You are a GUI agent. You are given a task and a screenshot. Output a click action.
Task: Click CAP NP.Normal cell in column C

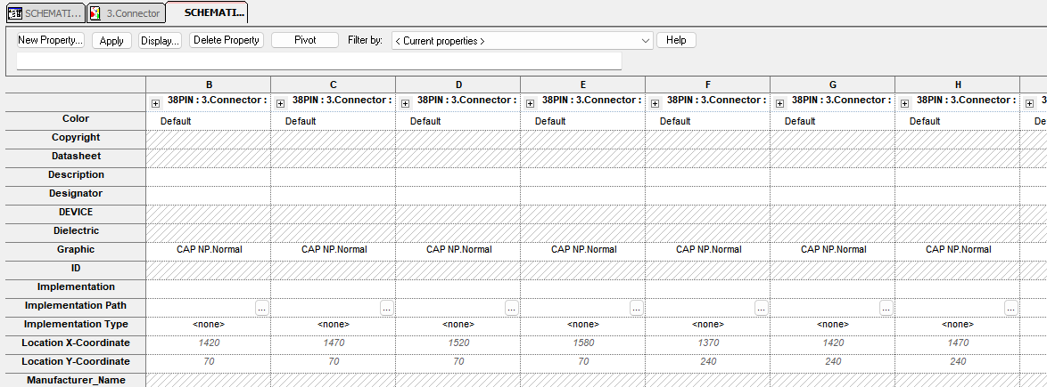334,250
